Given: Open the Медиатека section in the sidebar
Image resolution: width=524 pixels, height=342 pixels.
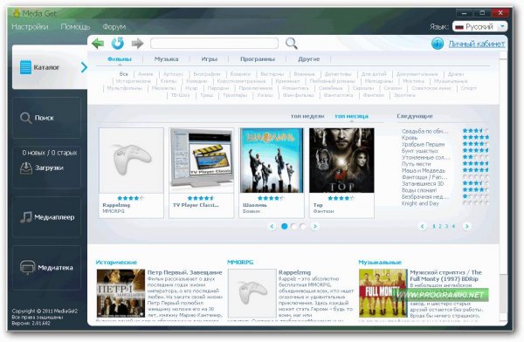Looking at the screenshot, I should [47, 267].
